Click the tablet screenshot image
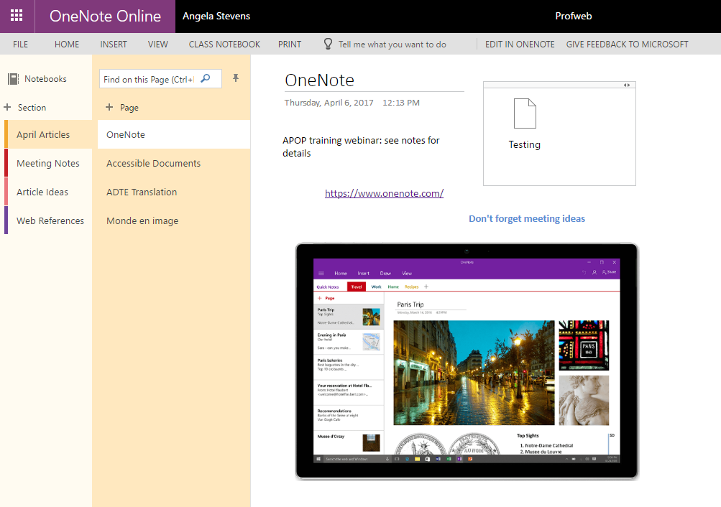Screen dimensions: 721x507 click(467, 361)
